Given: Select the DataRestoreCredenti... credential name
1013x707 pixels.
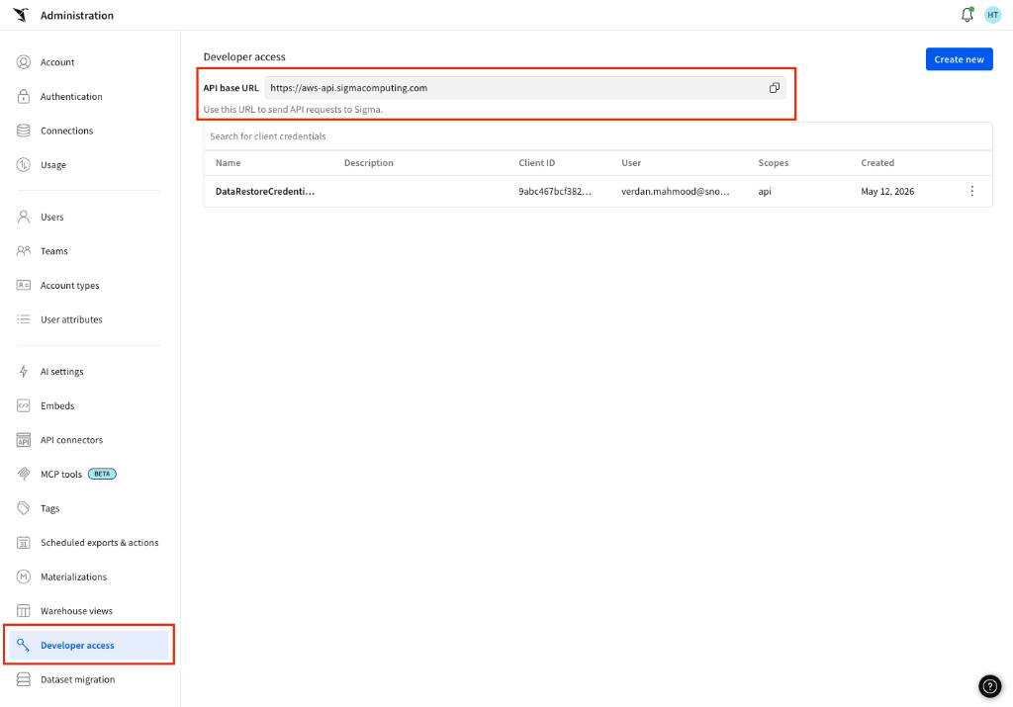Looking at the screenshot, I should click(265, 191).
